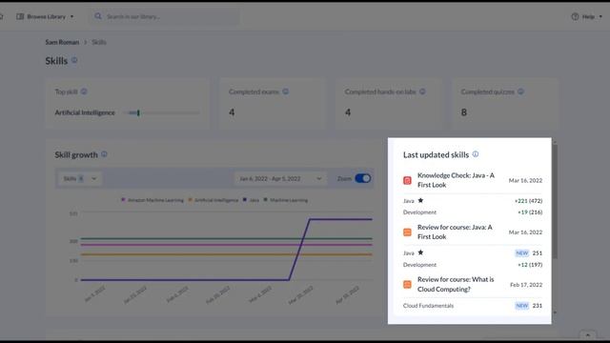This screenshot has height=343, width=610.
Task: Open Completed hands-on labs info icon
Action: pos(422,91)
